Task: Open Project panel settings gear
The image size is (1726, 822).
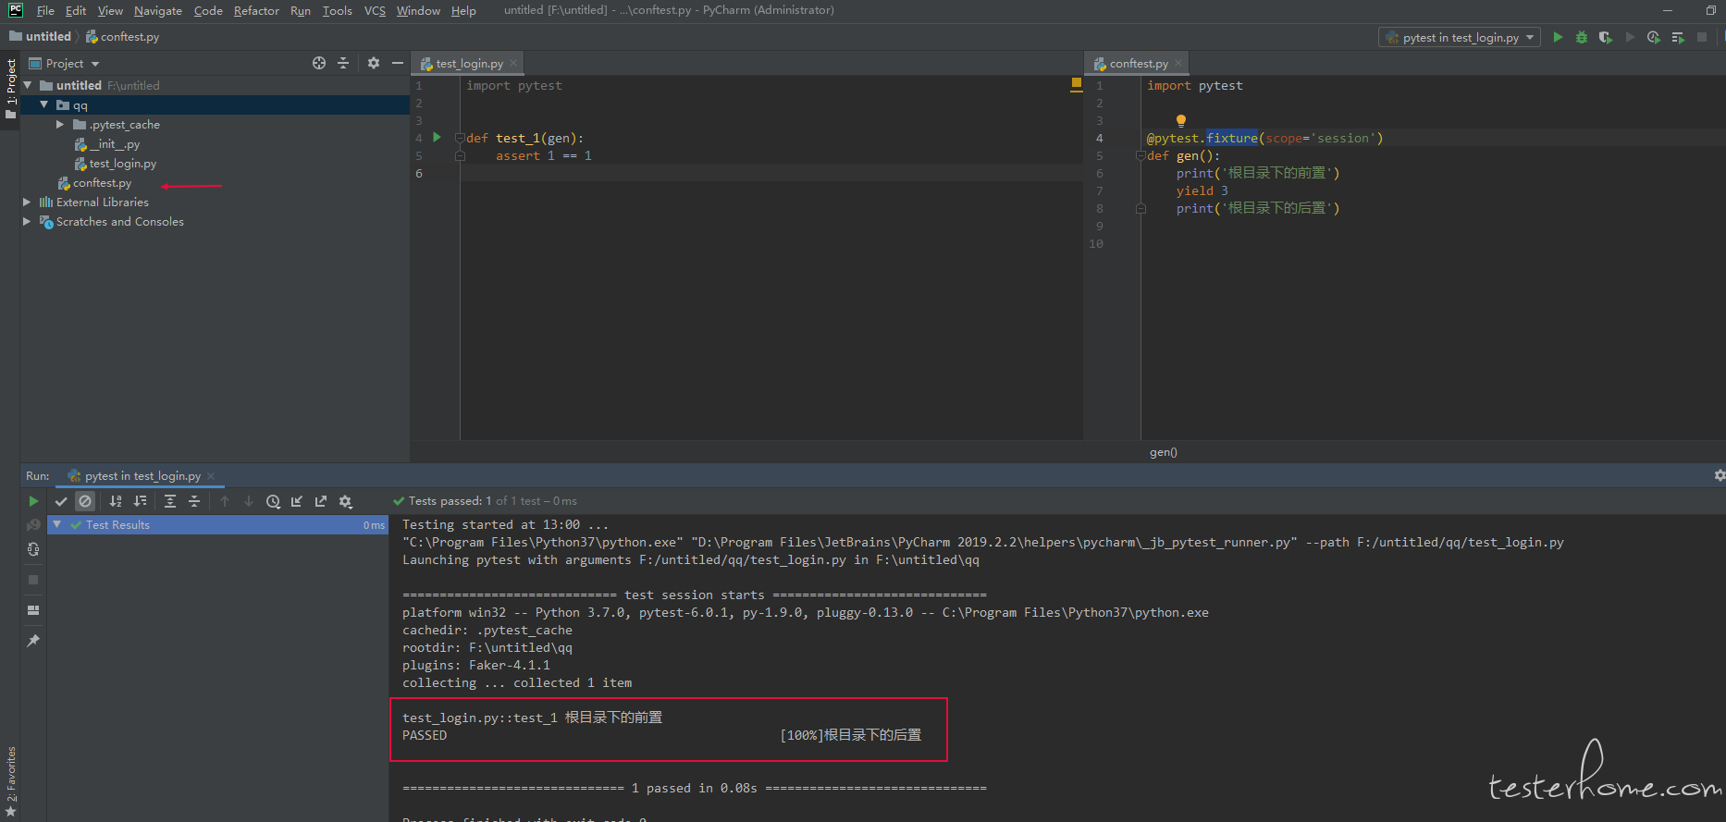Action: coord(374,63)
